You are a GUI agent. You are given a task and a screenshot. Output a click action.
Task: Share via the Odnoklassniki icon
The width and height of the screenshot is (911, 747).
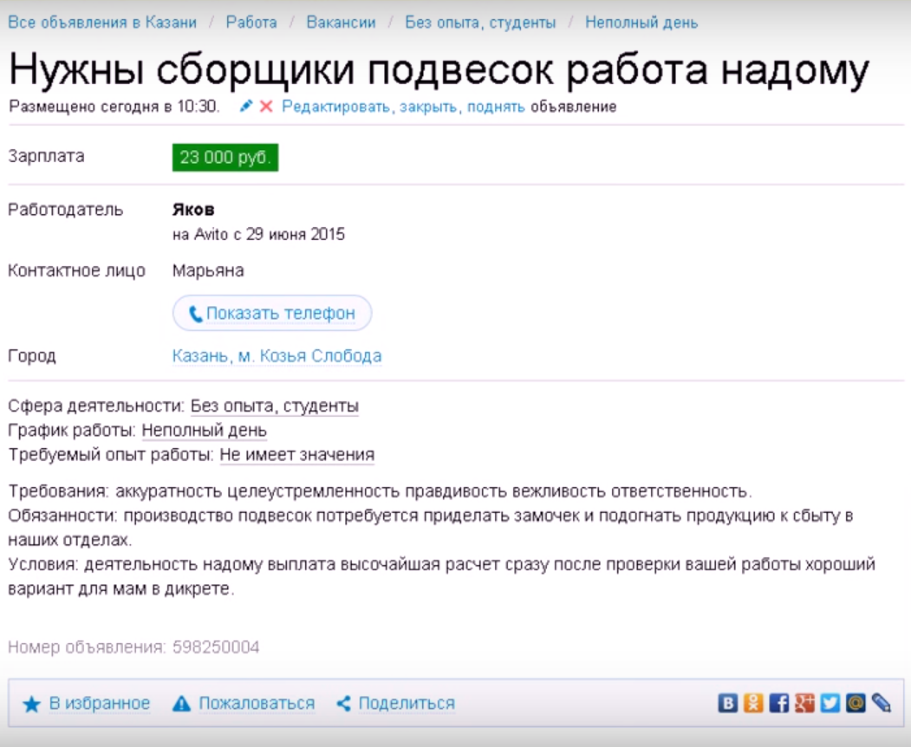click(x=753, y=704)
